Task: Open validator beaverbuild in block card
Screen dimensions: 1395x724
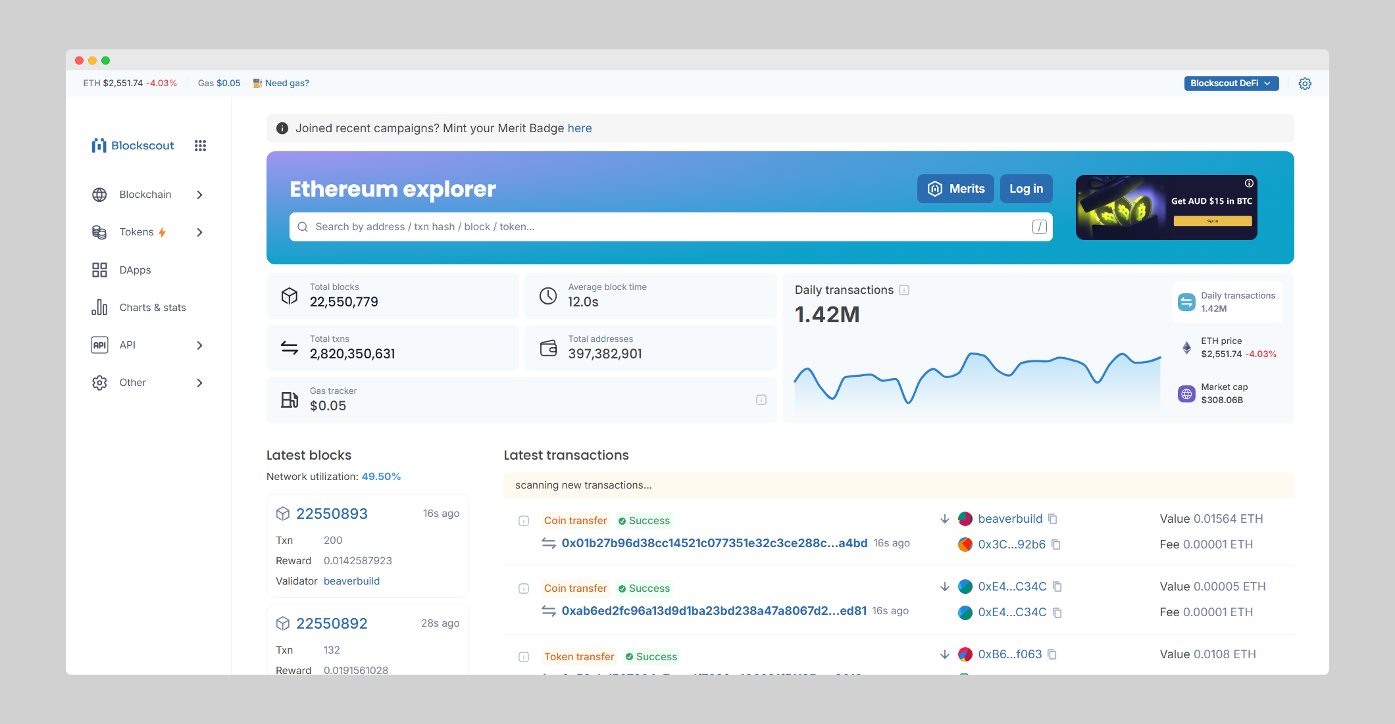Action: point(351,581)
